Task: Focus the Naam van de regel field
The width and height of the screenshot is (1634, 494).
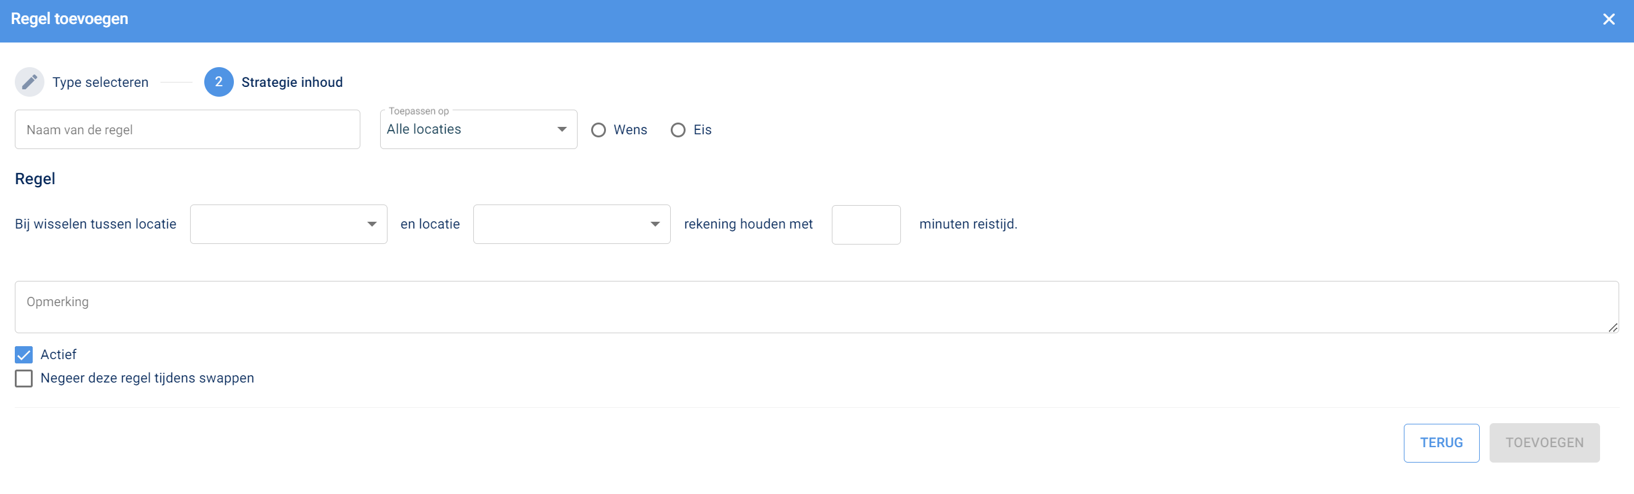Action: point(188,130)
